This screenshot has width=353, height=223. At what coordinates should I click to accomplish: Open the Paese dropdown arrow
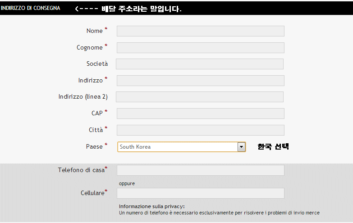[x=241, y=147]
